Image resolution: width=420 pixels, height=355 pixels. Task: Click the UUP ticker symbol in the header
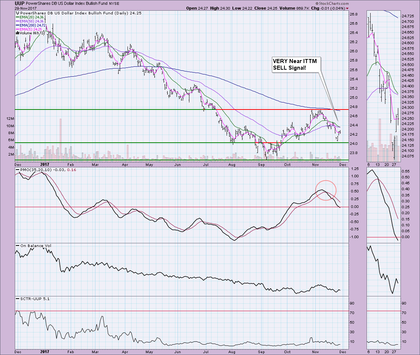(x=20, y=3)
